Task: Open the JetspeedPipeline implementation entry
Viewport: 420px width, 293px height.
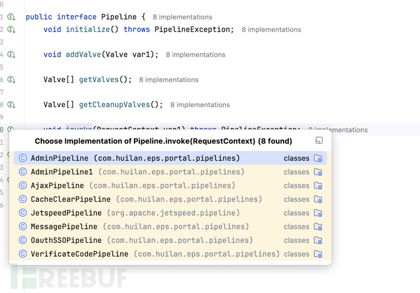Action: coord(66,213)
